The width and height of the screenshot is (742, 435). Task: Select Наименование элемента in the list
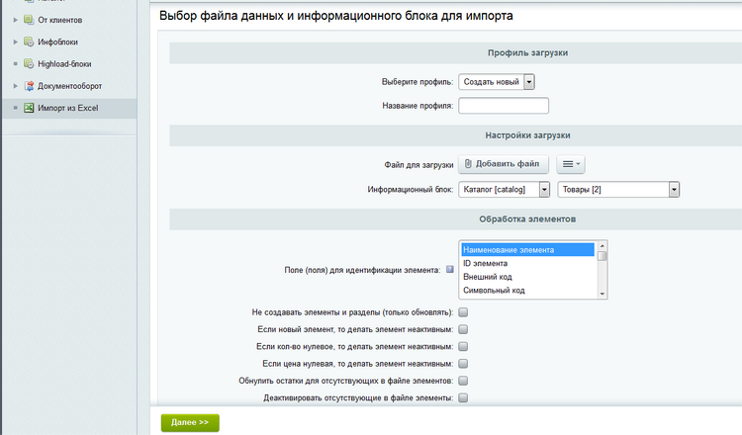tap(527, 250)
